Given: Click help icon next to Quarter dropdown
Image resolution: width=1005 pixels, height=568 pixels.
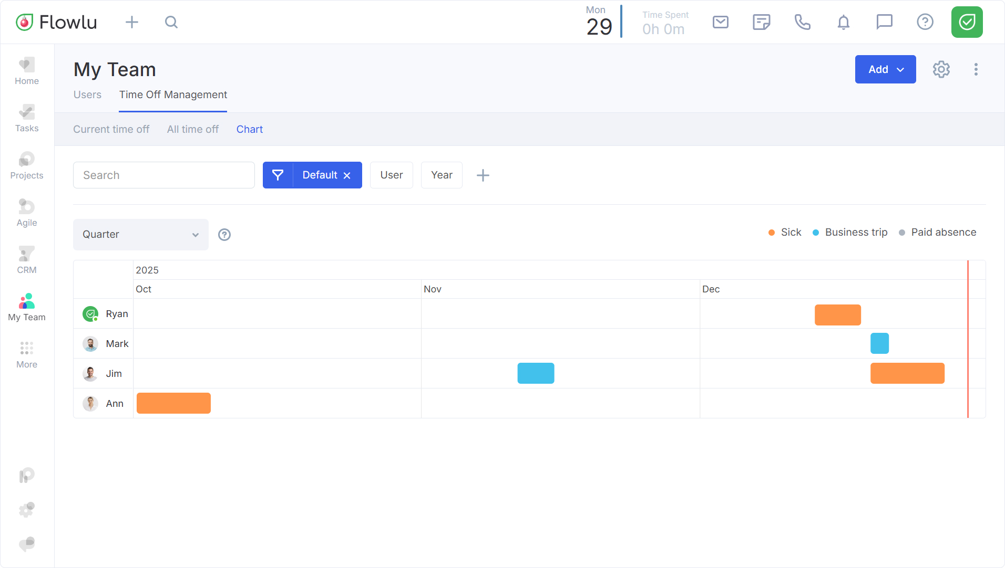Looking at the screenshot, I should point(224,235).
